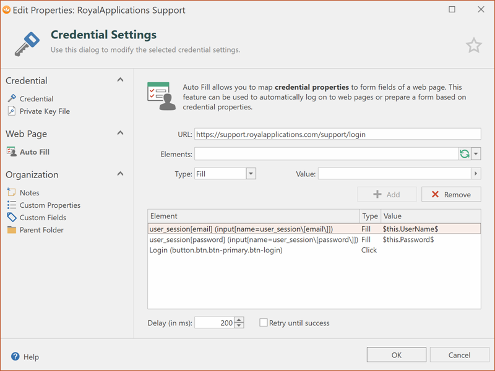495x371 pixels.
Task: Increase the delay value with up stepper
Action: [x=239, y=320]
